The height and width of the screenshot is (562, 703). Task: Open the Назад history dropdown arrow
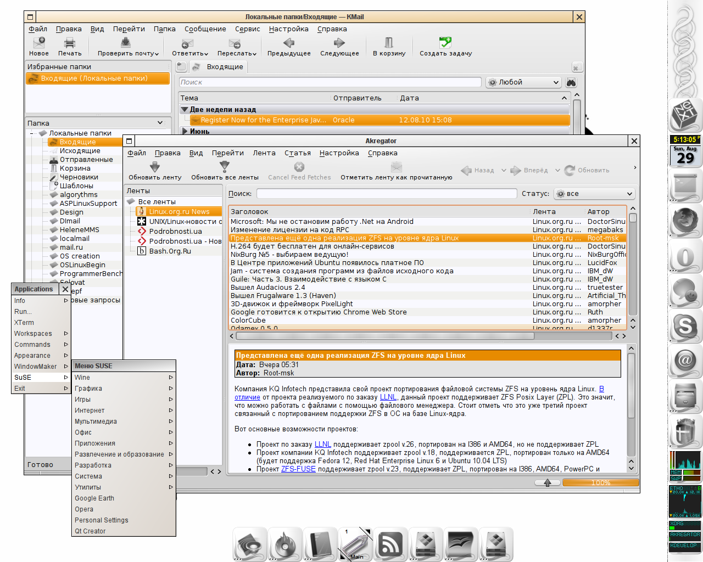[504, 170]
